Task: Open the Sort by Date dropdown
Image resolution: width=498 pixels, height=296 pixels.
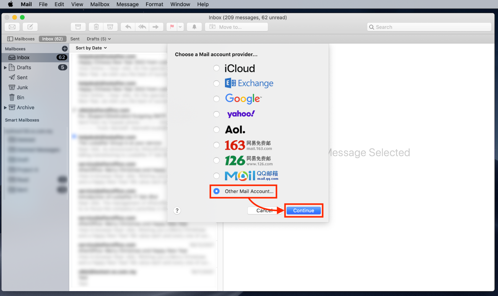Action: pos(91,48)
